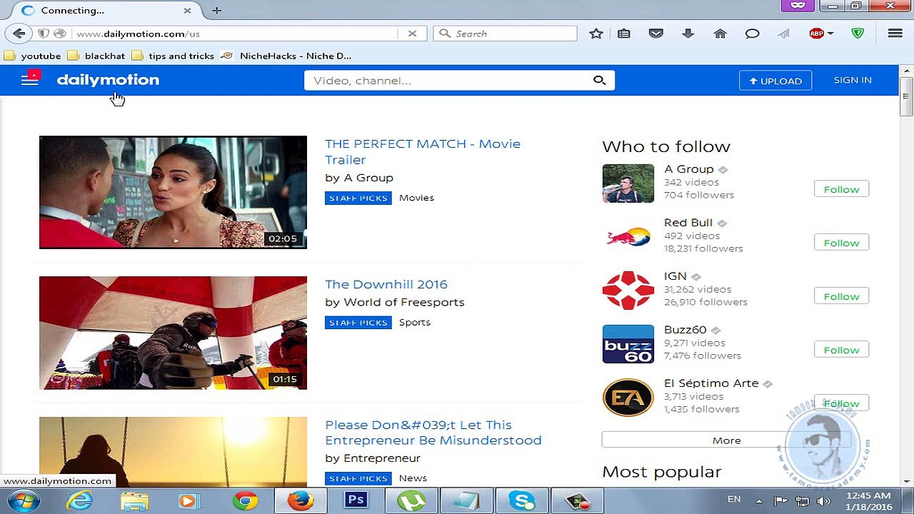Open IGN channel avatar

coord(628,291)
